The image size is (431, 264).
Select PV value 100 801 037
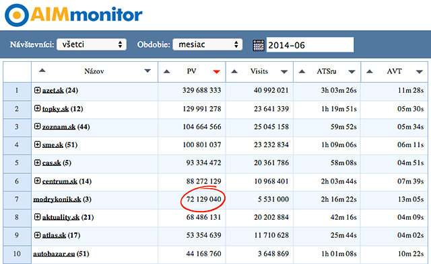point(202,145)
